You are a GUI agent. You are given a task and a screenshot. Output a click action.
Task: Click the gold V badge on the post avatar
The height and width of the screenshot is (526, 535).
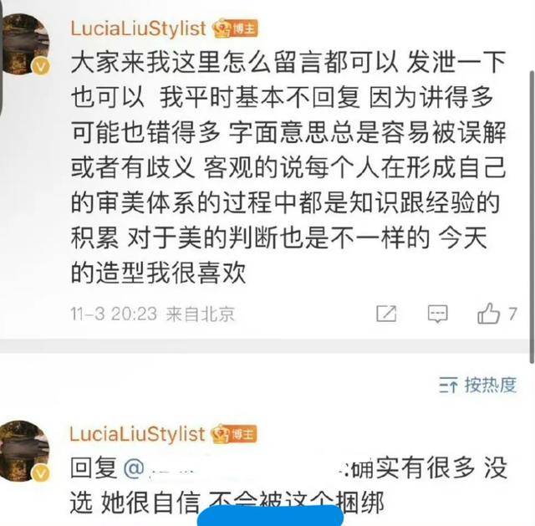tap(41, 66)
